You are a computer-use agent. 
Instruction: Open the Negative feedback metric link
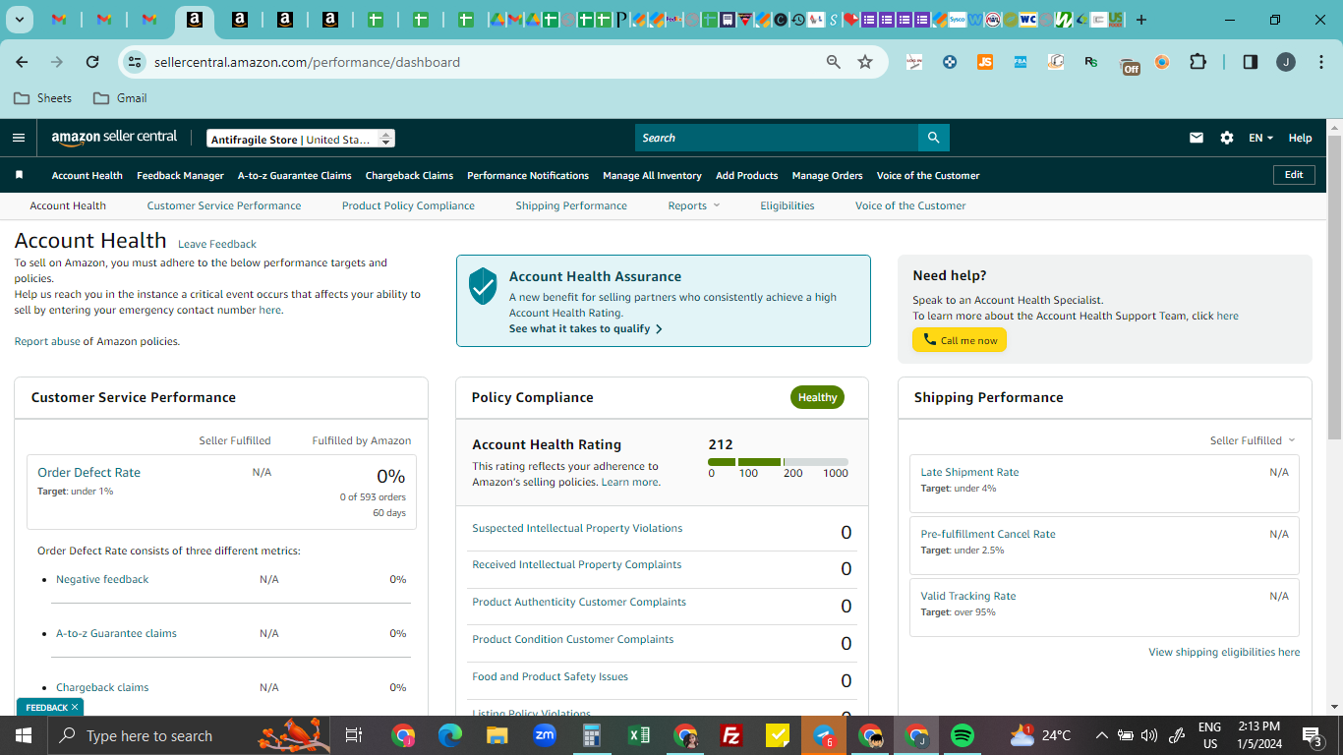[102, 579]
